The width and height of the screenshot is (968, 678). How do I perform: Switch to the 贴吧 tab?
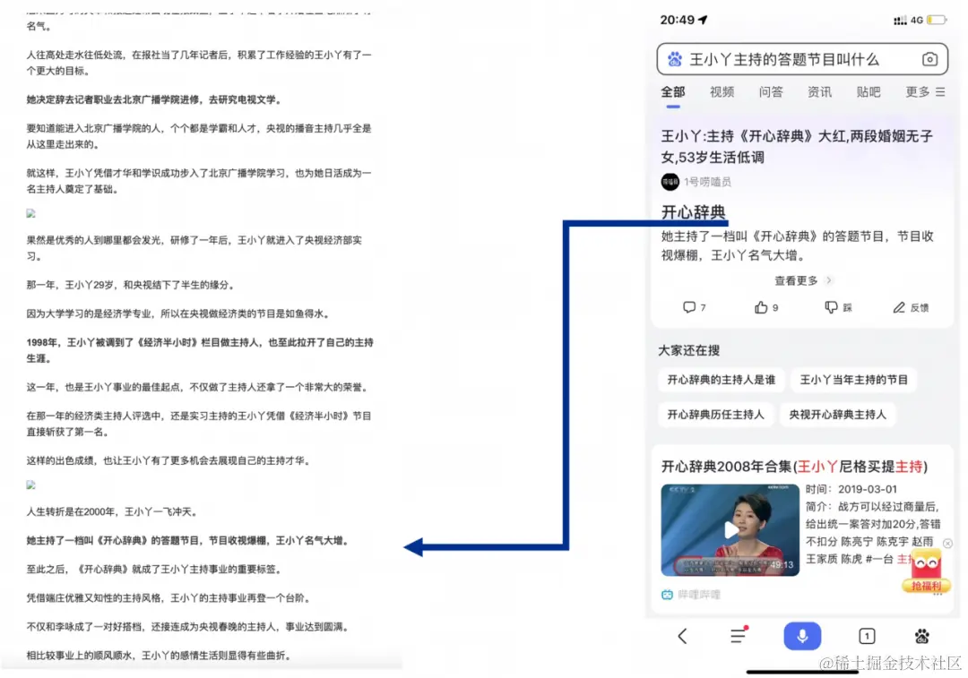click(x=868, y=92)
